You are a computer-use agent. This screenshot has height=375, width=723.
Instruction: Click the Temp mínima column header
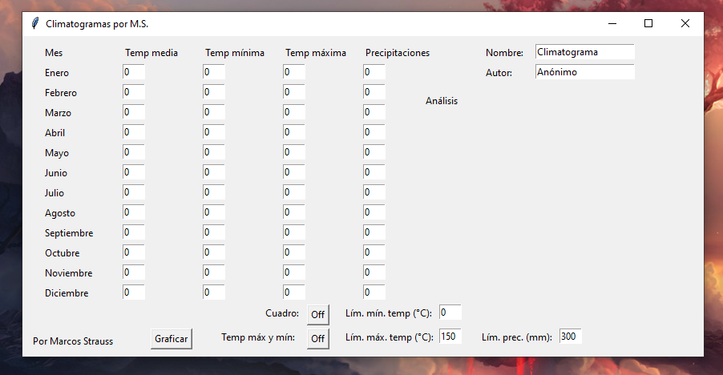[x=235, y=53]
